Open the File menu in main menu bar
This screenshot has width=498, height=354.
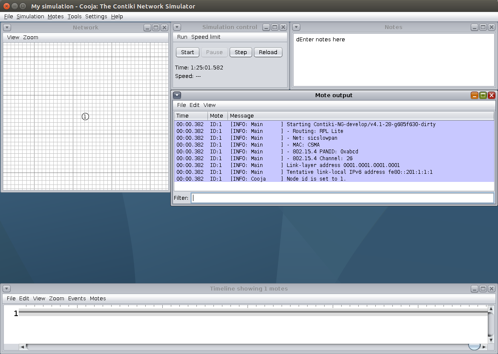click(9, 17)
